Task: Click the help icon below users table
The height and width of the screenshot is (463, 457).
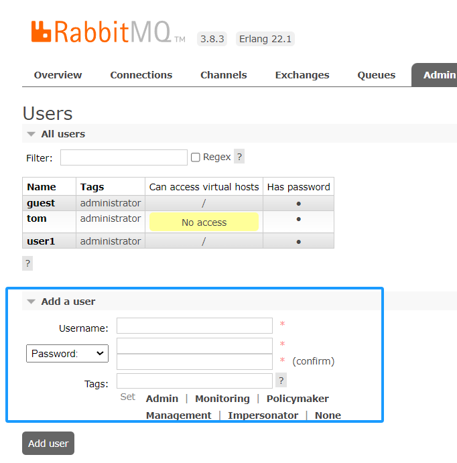Action: 27,263
